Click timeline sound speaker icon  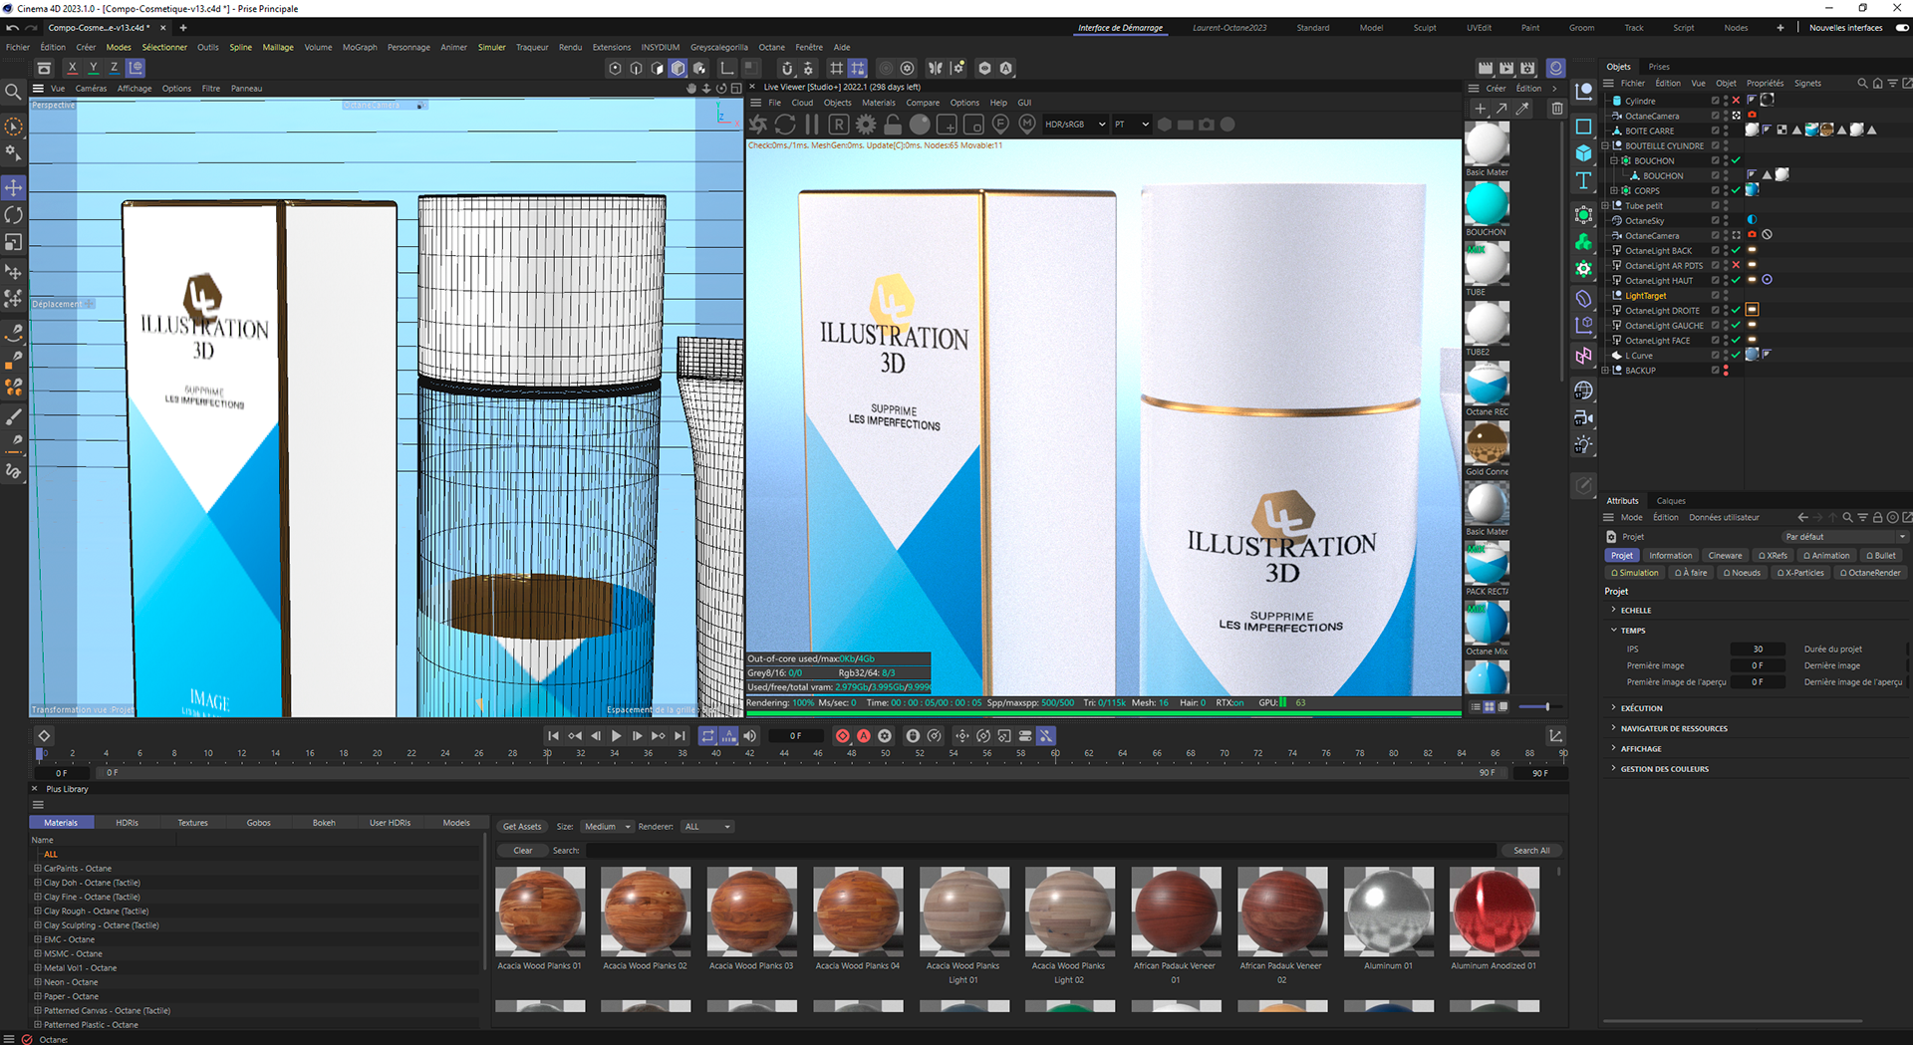[x=750, y=735]
